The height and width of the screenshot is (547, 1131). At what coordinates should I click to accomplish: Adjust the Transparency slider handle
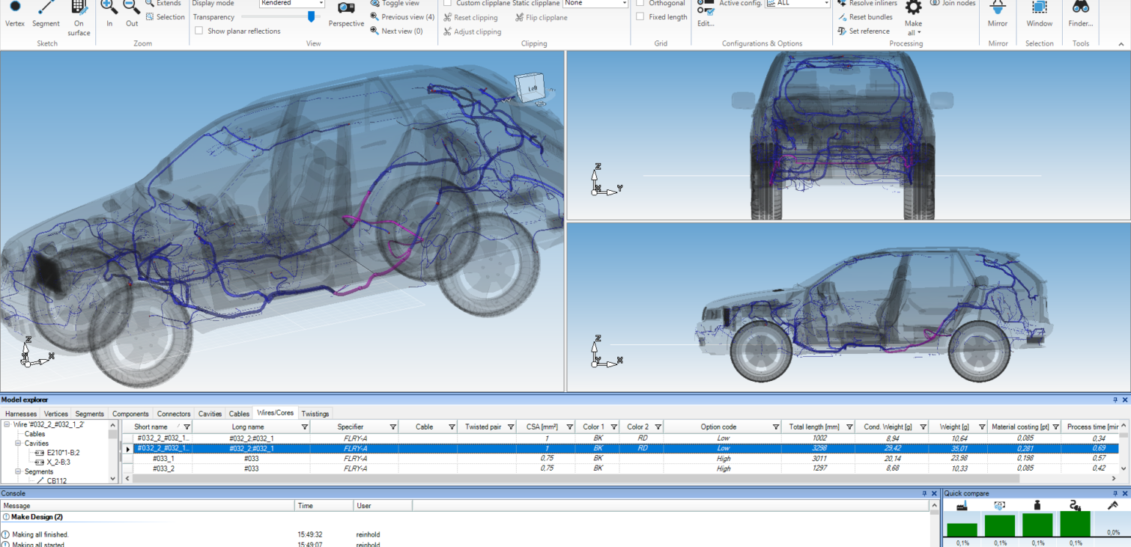point(311,17)
